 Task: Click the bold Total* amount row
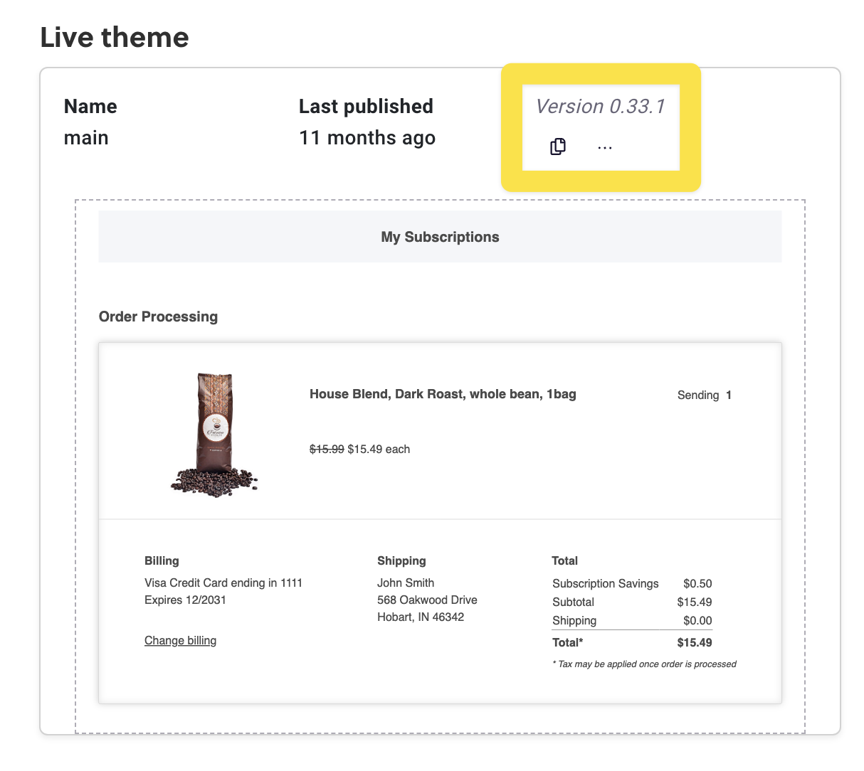click(631, 643)
